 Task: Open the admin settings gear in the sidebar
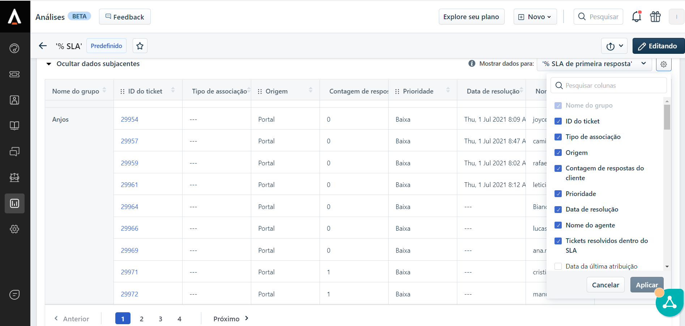click(x=14, y=229)
